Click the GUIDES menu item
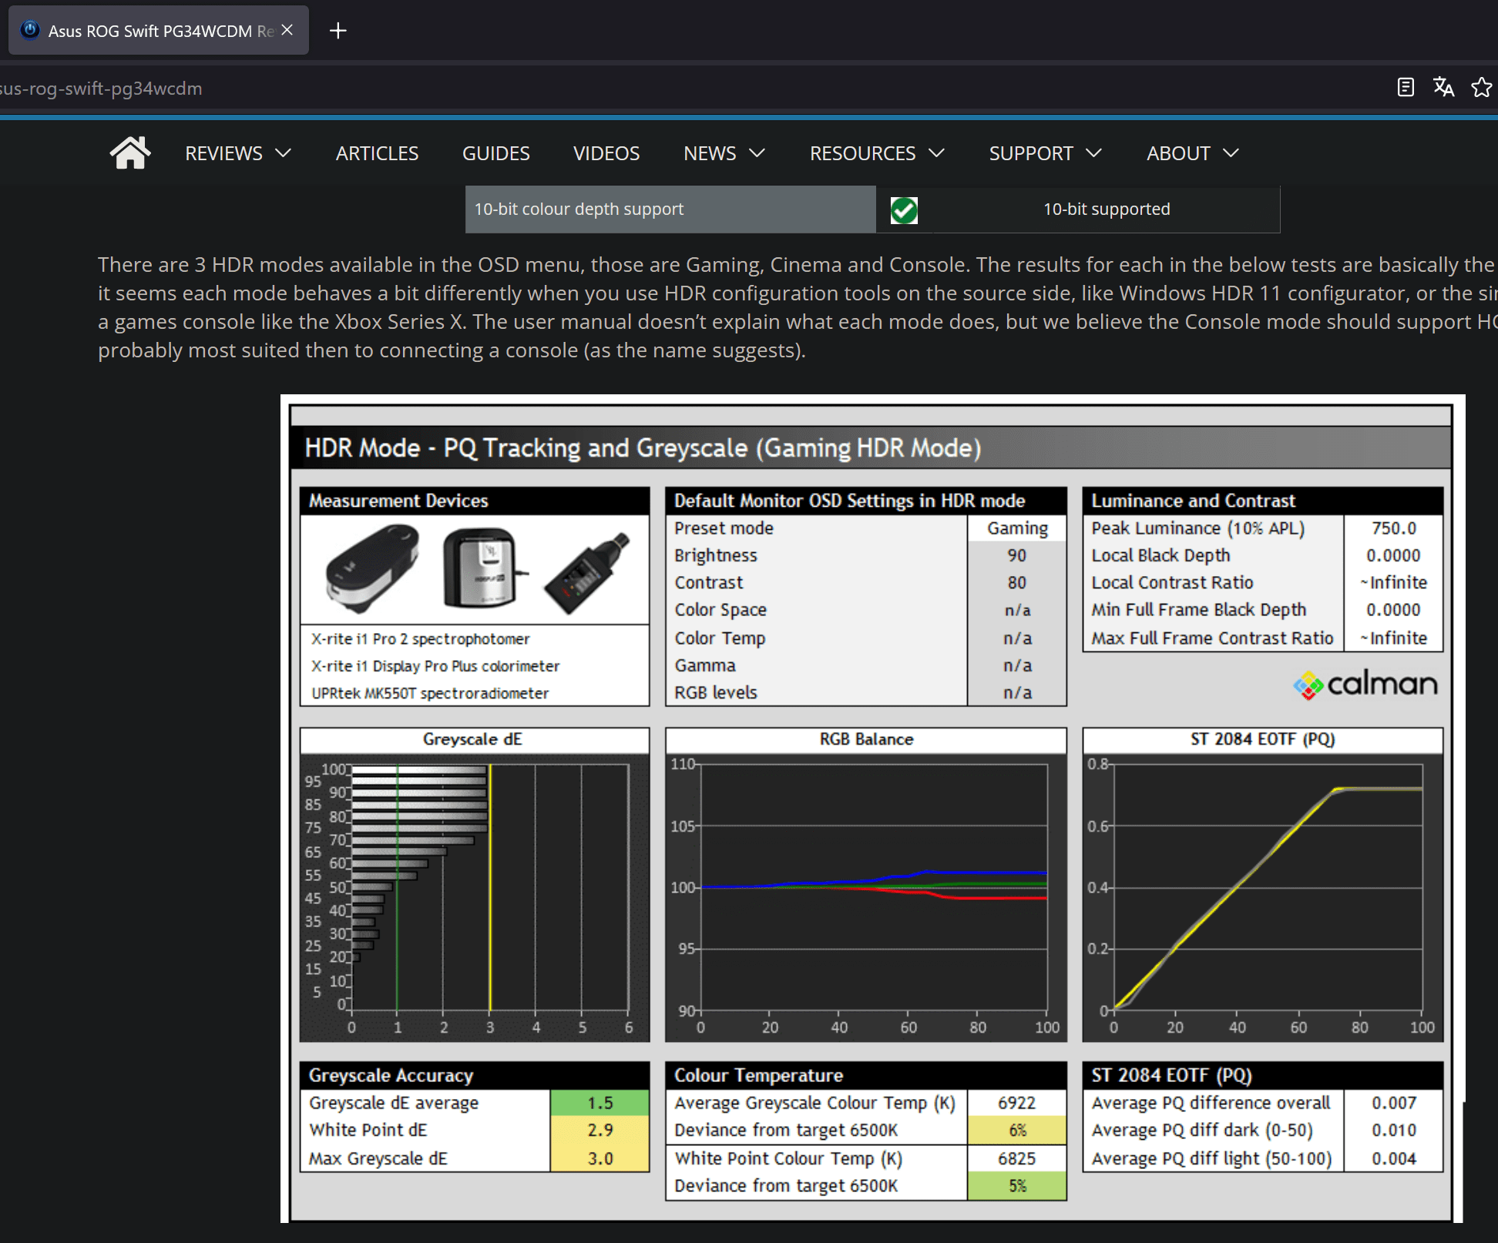This screenshot has width=1498, height=1243. pos(496,153)
